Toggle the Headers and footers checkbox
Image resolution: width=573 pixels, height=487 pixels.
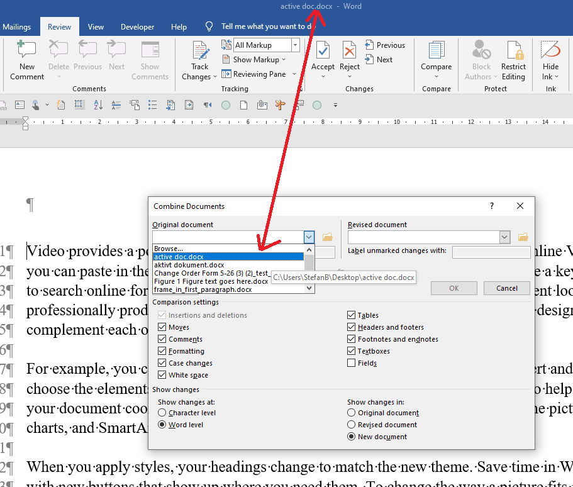pyautogui.click(x=351, y=327)
